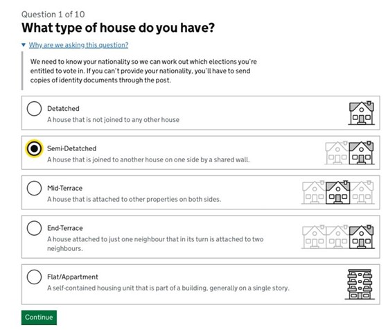Click the 'Flat/Appartment' option label text
This screenshot has height=330, width=388.
pyautogui.click(x=73, y=277)
